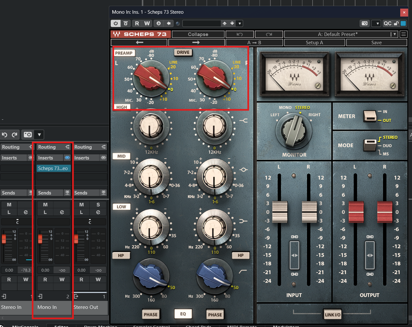Click the input fader link icon

tap(295, 255)
